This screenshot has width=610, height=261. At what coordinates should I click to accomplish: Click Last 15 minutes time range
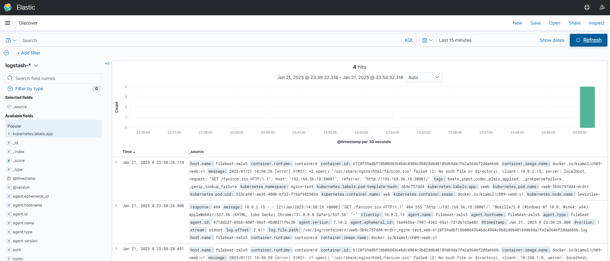pyautogui.click(x=455, y=40)
